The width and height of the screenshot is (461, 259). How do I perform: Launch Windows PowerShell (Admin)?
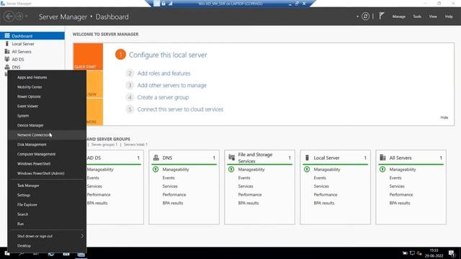47,173
